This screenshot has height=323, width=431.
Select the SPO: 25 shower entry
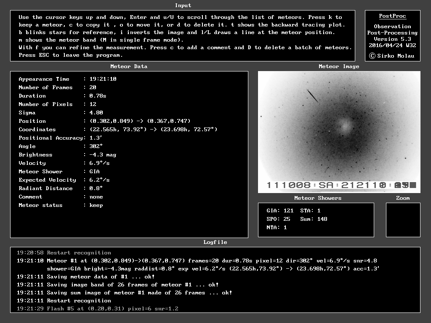[x=278, y=219]
